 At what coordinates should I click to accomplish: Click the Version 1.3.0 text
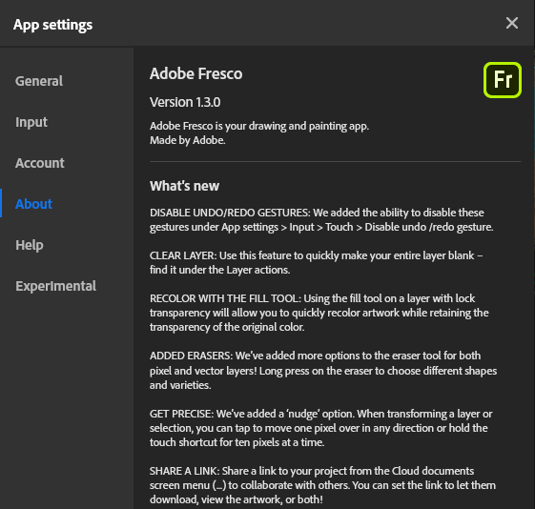click(185, 102)
